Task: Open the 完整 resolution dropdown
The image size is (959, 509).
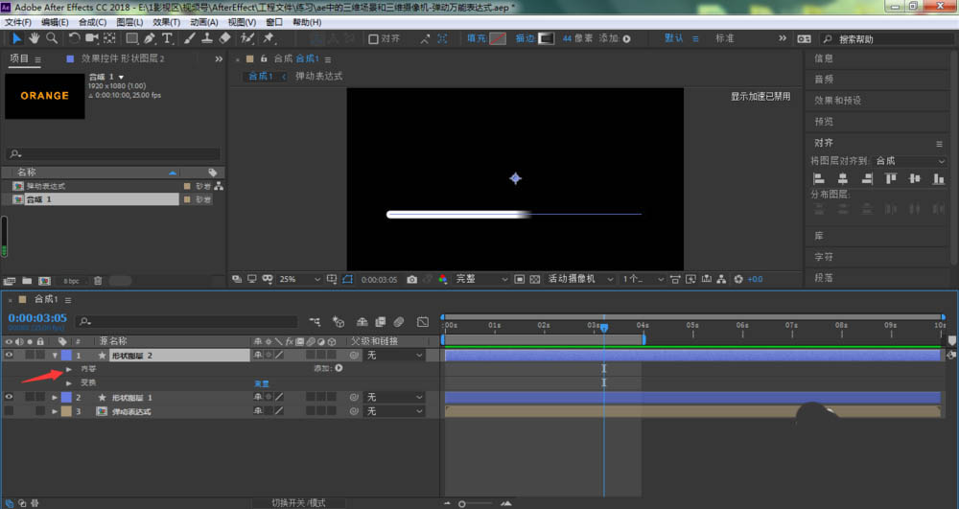Action: tap(479, 279)
